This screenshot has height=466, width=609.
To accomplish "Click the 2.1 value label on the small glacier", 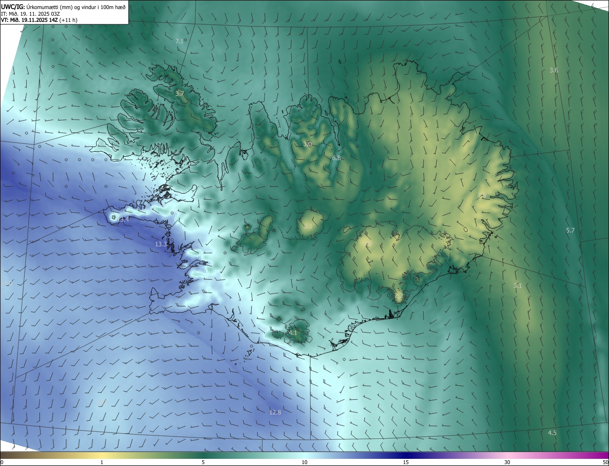I will [x=308, y=227].
